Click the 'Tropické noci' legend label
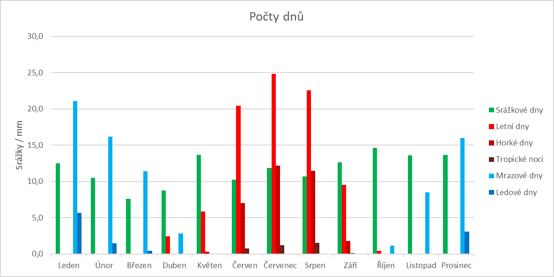Screen dimensions: 554x277 [x=519, y=160]
